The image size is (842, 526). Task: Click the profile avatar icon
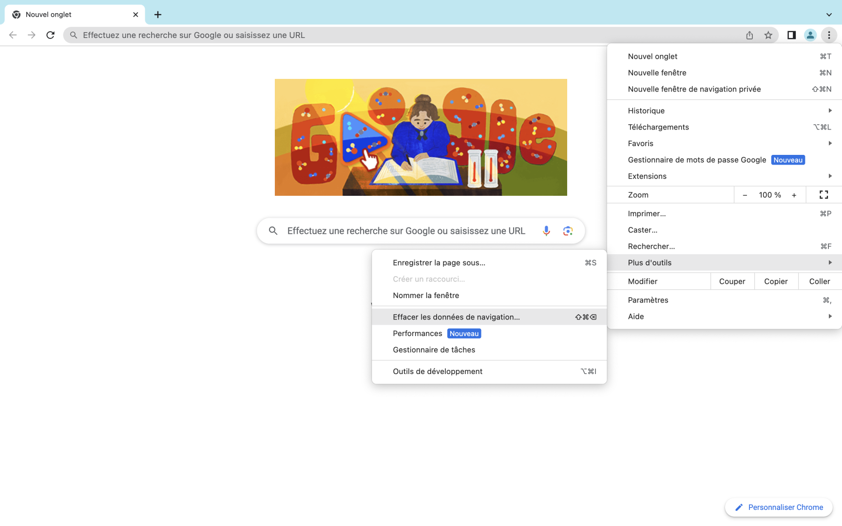click(810, 35)
